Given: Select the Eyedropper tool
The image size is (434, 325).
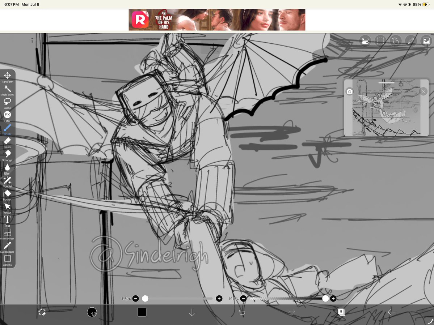Looking at the screenshot, I should (x=7, y=247).
